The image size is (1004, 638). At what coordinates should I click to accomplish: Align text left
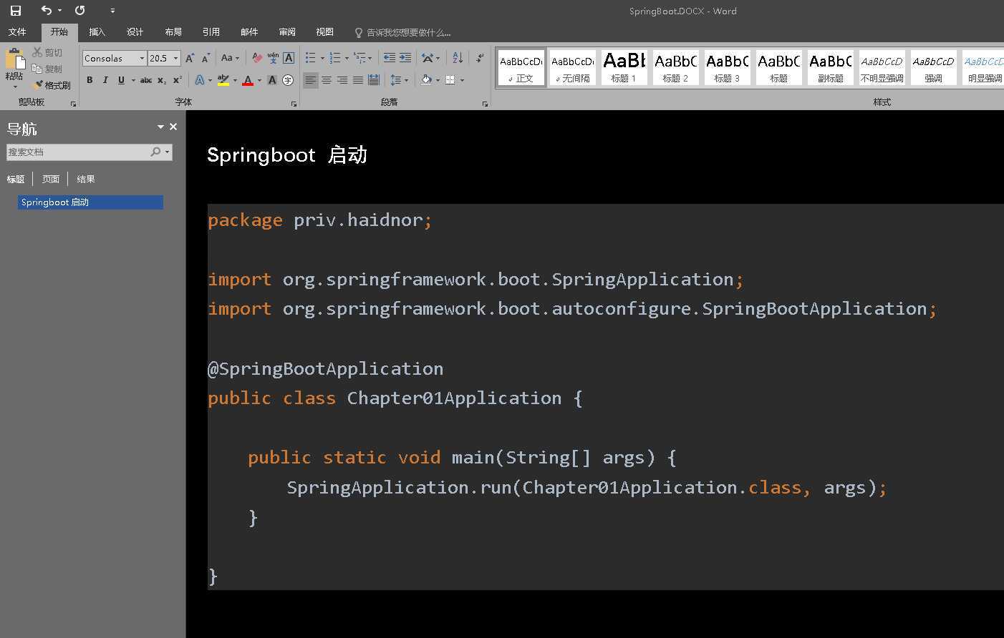point(310,80)
